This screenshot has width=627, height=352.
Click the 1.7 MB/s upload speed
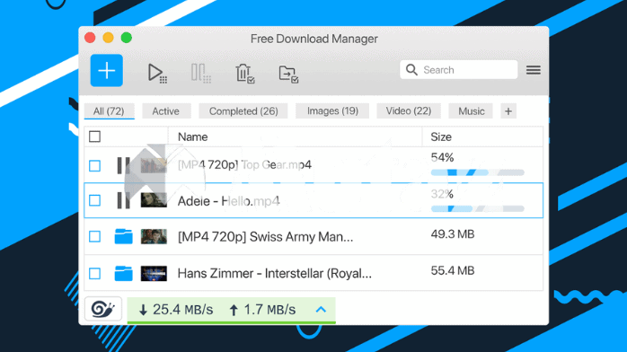tap(262, 310)
